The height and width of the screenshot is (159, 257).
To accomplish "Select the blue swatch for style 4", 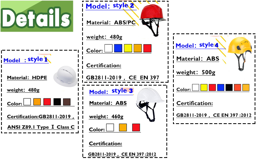I will (x=221, y=87).
